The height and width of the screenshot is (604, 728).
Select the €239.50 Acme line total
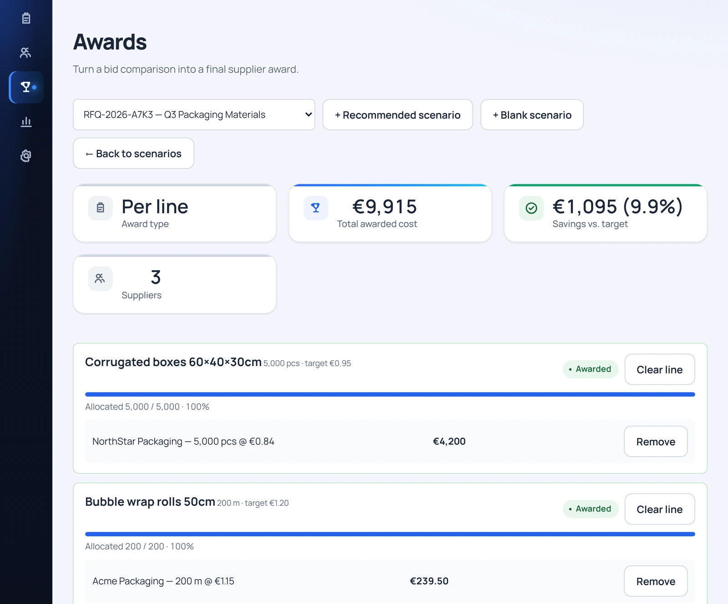429,581
